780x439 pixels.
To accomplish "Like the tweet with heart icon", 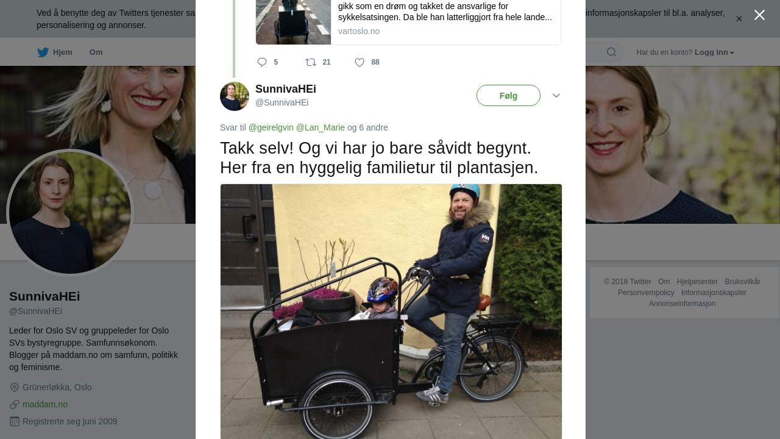I will (360, 62).
